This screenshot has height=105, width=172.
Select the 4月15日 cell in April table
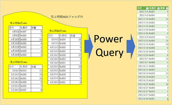click(x=14, y=43)
